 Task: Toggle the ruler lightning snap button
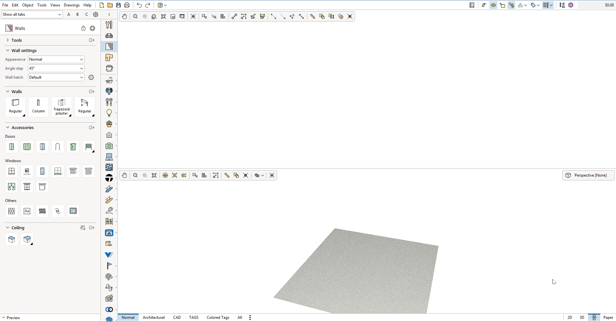pyautogui.click(x=511, y=5)
